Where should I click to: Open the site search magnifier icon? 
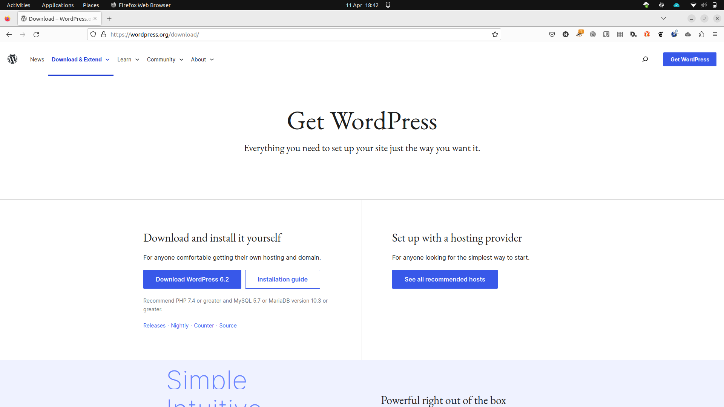[645, 59]
